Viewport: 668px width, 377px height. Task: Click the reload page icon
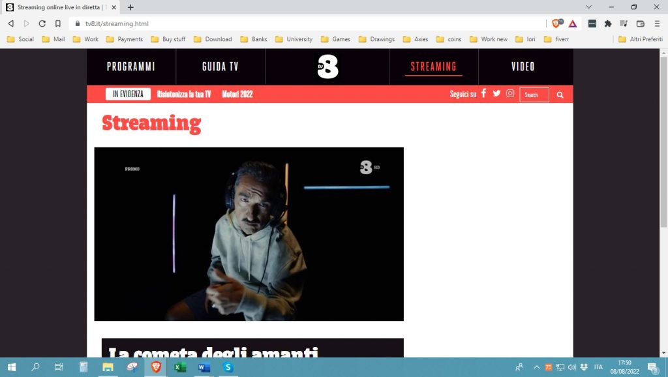pyautogui.click(x=42, y=23)
